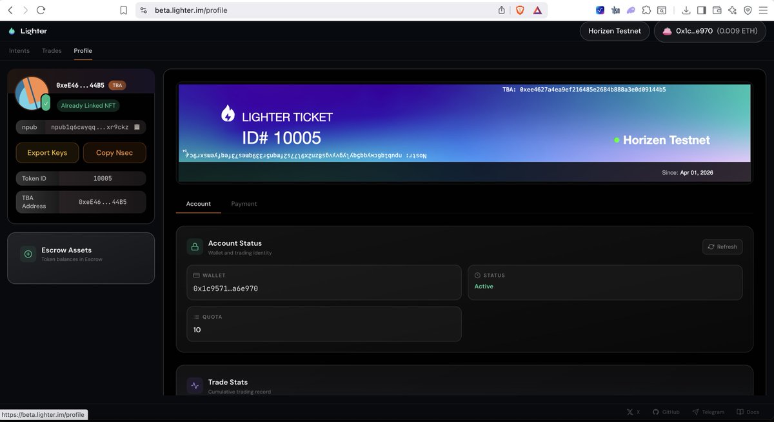Click the Quota value 10
Screen dimensions: 774x422
[197, 330]
